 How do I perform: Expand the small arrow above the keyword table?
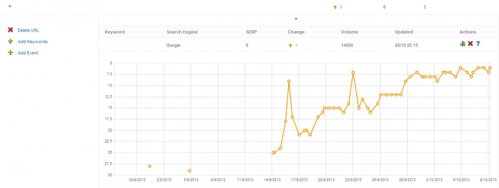point(296,19)
